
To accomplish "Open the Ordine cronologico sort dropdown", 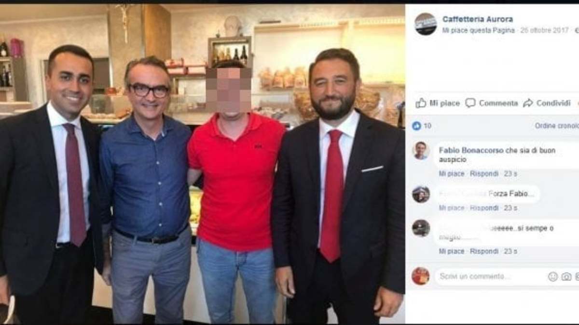I will (557, 126).
